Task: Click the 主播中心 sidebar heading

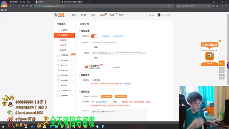Action: [61, 24]
